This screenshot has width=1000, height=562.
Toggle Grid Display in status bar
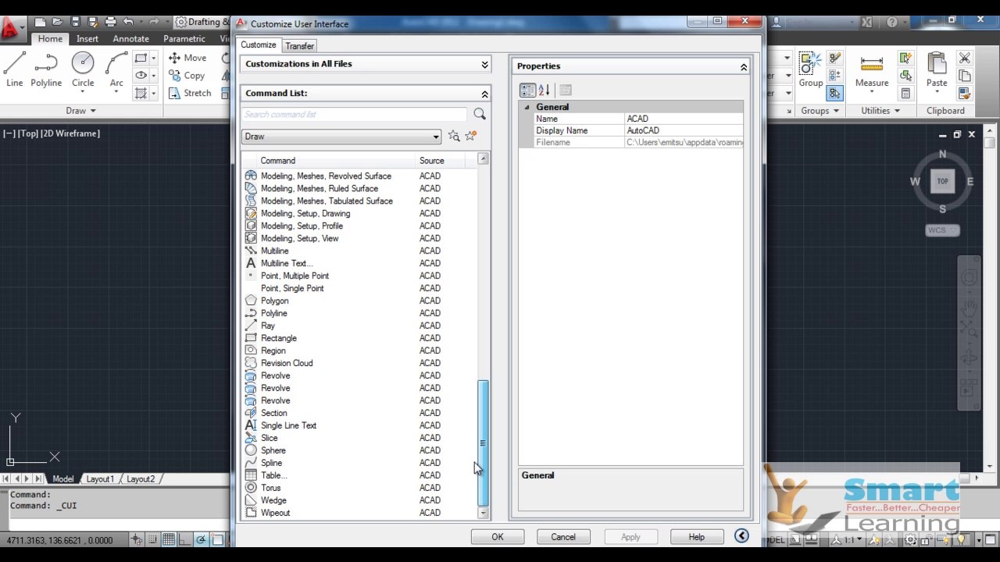pyautogui.click(x=169, y=539)
